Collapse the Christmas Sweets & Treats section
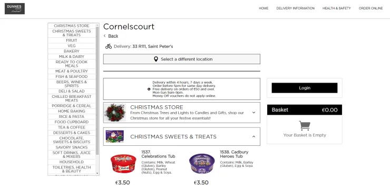The image size is (390, 190). click(x=253, y=137)
